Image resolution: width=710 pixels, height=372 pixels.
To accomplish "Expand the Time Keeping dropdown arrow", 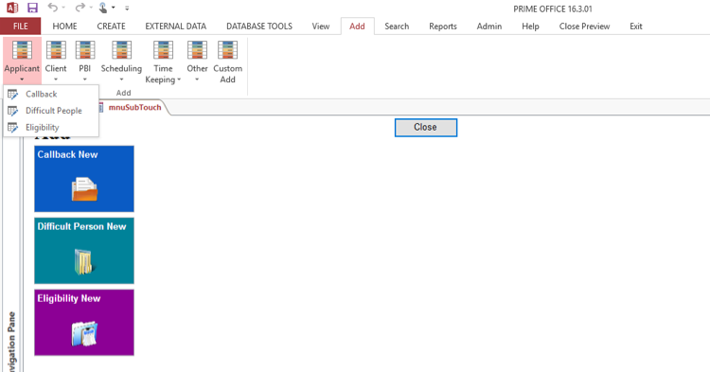I will point(179,80).
